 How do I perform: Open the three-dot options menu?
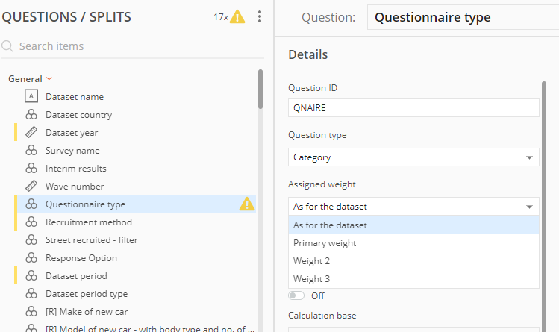point(260,16)
